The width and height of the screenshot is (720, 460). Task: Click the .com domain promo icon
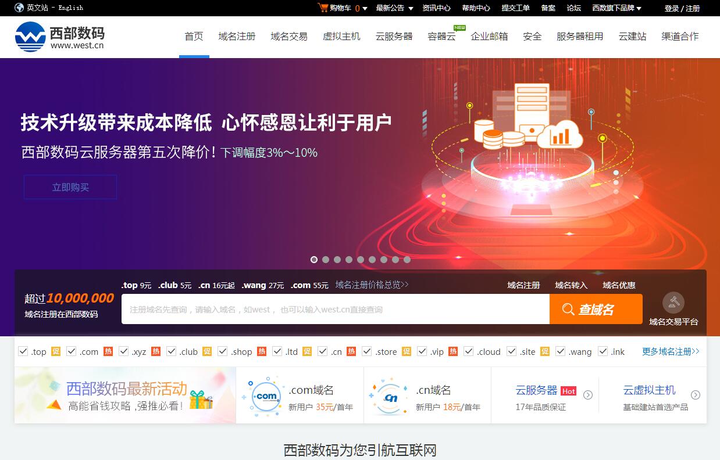[266, 396]
